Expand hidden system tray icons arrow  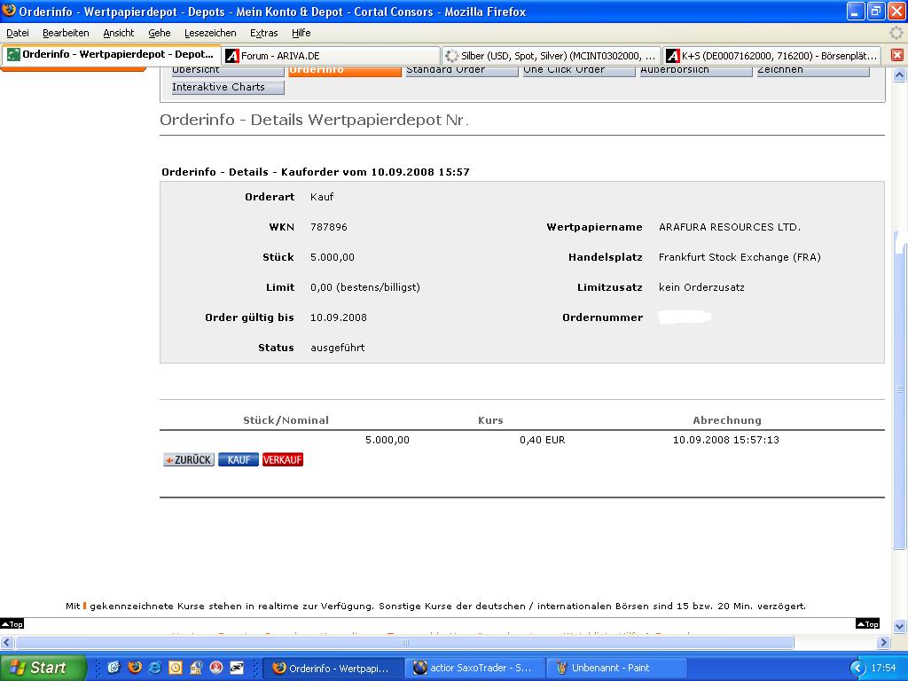coord(857,669)
